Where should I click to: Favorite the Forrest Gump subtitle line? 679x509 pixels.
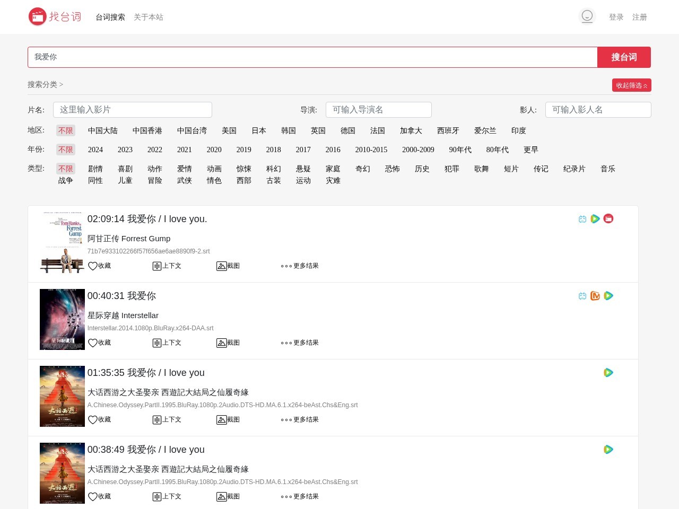tap(99, 266)
